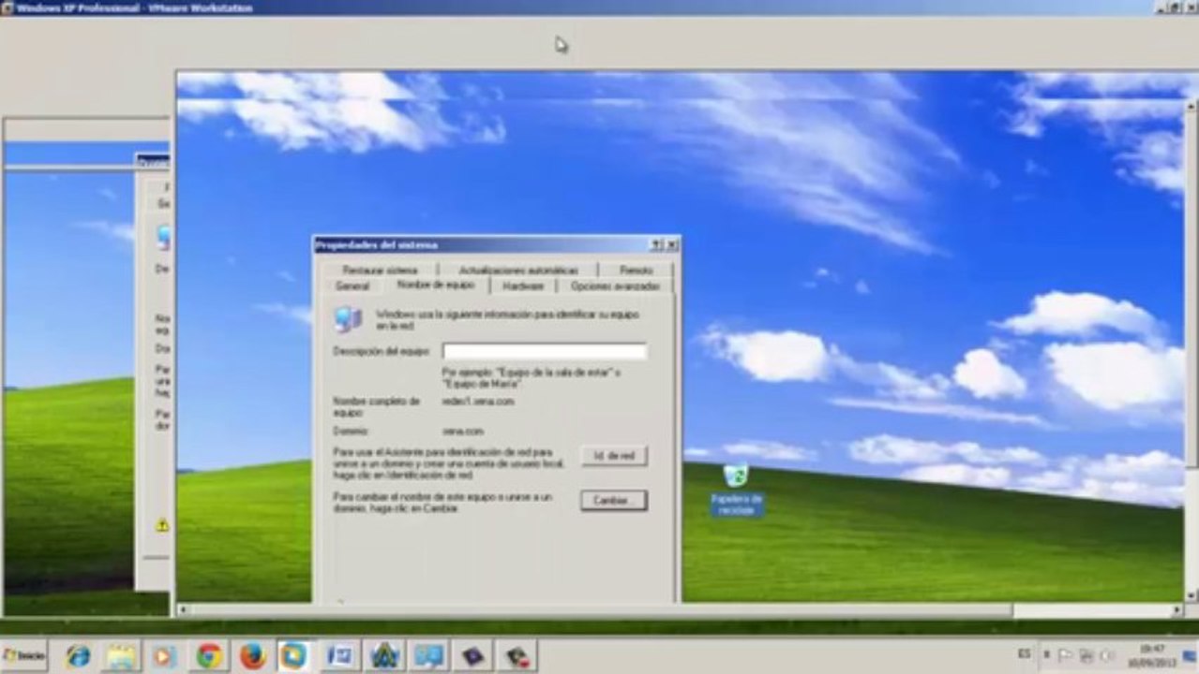Open Action Center flag in system tray
Screen dimensions: 1199x674
(x=1066, y=655)
